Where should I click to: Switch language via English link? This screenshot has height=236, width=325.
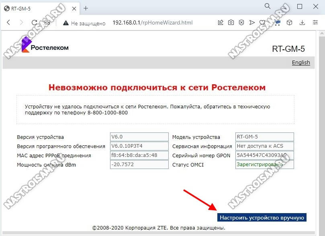pyautogui.click(x=300, y=62)
